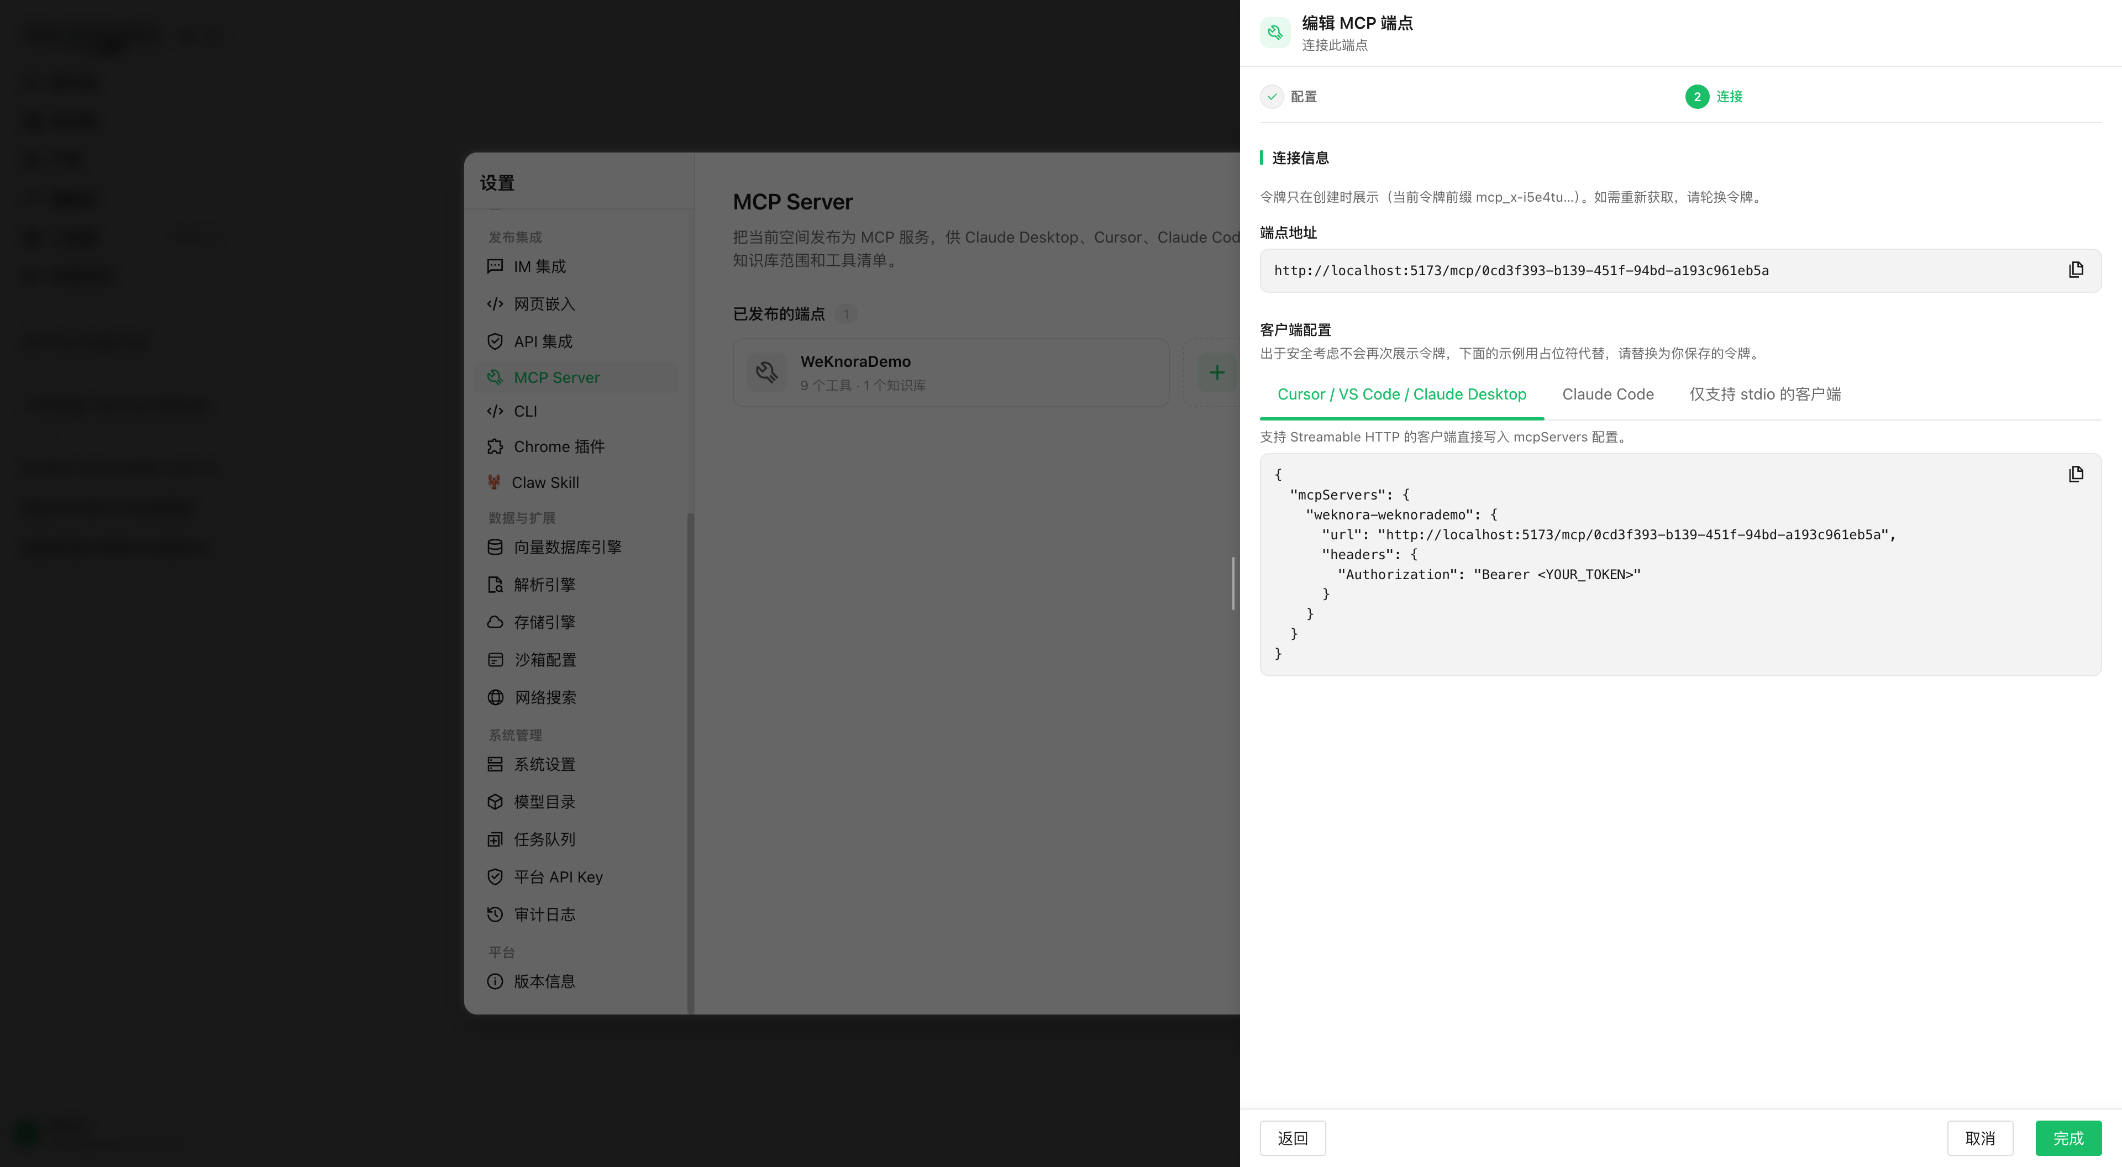Click the 模型目录 cube icon
Viewport: 2122px width, 1167px height.
click(x=495, y=801)
